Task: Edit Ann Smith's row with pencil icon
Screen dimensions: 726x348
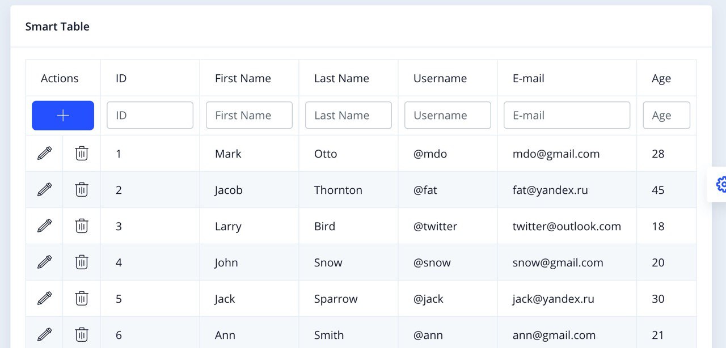Action: [44, 334]
